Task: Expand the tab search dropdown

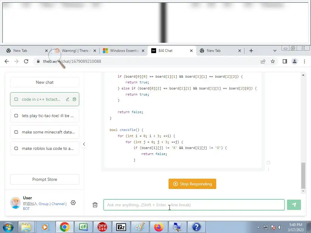Action: point(275,51)
